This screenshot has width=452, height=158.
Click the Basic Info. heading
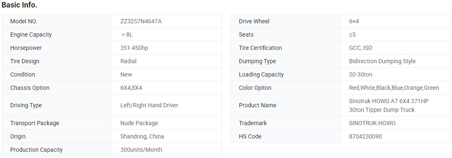pyautogui.click(x=19, y=5)
